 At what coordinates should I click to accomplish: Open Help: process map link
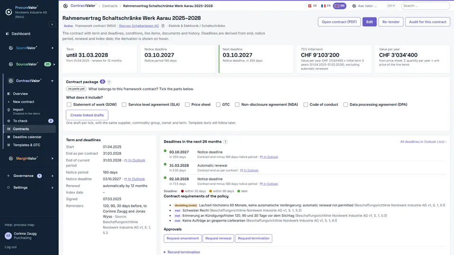pyautogui.click(x=19, y=225)
